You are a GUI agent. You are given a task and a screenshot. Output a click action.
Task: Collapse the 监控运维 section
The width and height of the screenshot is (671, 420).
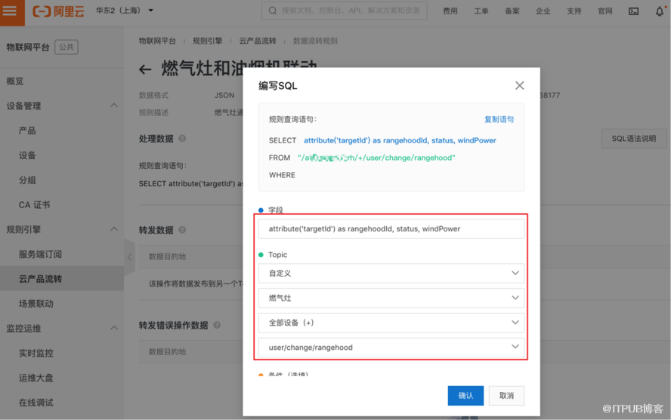114,328
